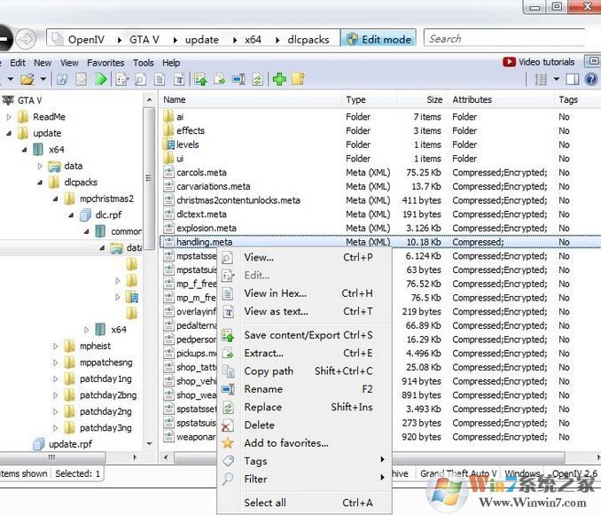Click the forward navigation arrow

(26, 39)
